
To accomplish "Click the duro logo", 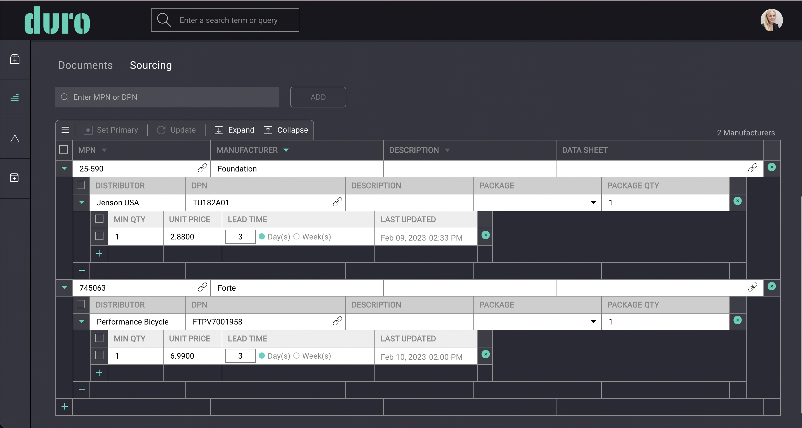I will (x=57, y=20).
